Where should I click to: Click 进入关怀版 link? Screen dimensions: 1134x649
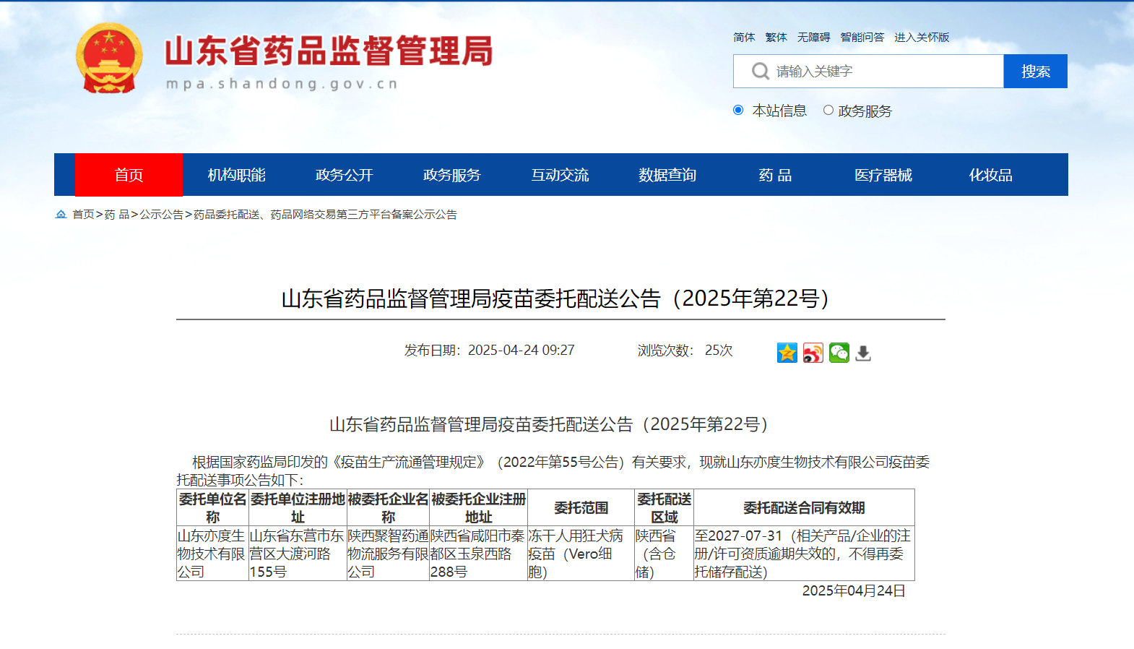point(922,37)
